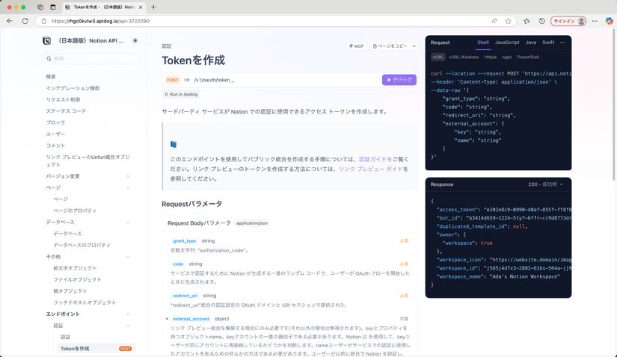
Task: Click the browser address bar URL
Action: [101, 21]
